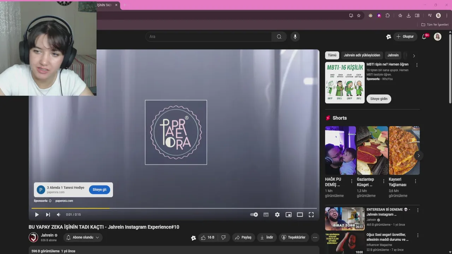This screenshot has height=254, width=452.
Task: Open player settings gear
Action: [277, 214]
